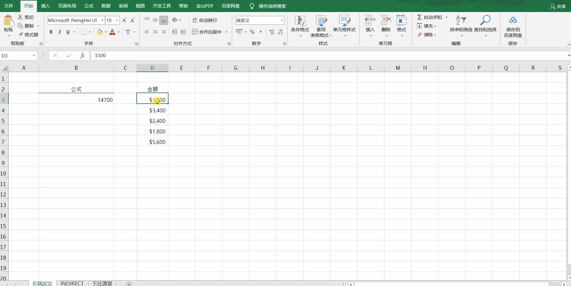Increase decimal places
Image resolution: width=571 pixels, height=286 pixels.
(272, 32)
